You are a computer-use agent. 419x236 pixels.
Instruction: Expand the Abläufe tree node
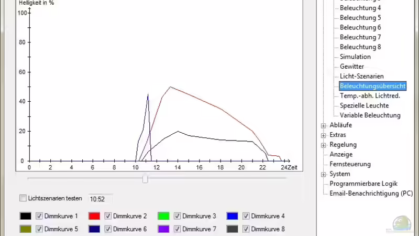324,125
